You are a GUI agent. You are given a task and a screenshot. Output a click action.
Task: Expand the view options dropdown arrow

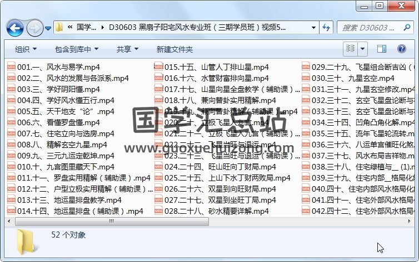pyautogui.click(x=363, y=48)
